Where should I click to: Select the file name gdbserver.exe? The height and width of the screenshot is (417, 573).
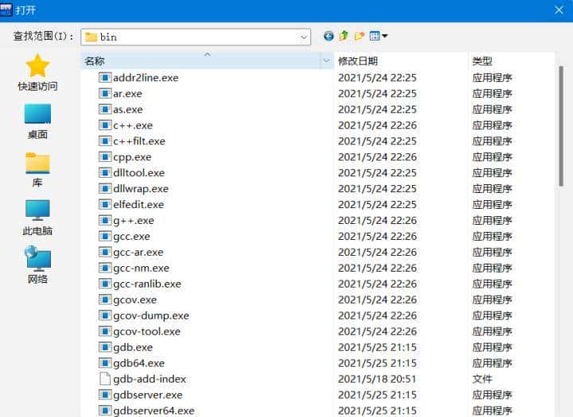[148, 395]
